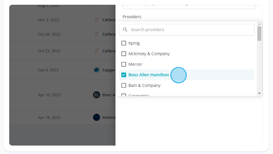This screenshot has height=154, width=273.
Task: Click the Providers section label
Action: pyautogui.click(x=132, y=17)
